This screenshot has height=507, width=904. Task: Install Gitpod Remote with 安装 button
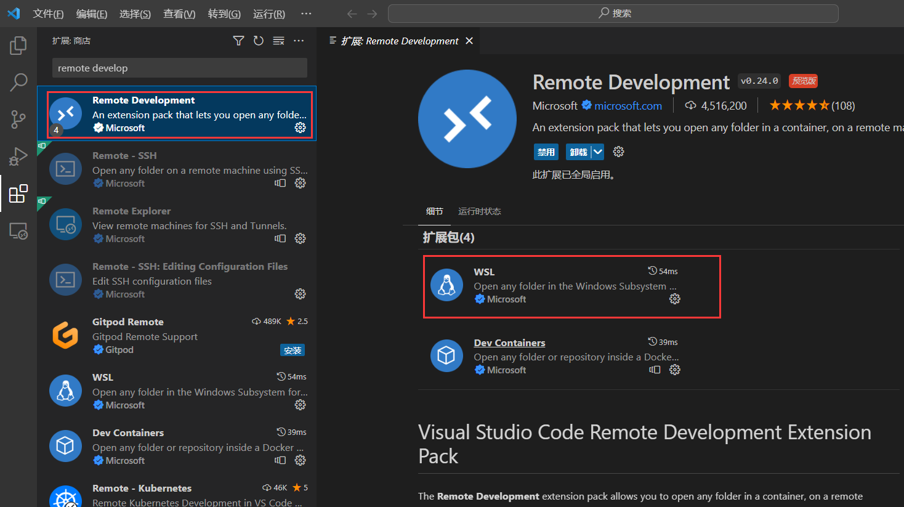click(x=293, y=350)
